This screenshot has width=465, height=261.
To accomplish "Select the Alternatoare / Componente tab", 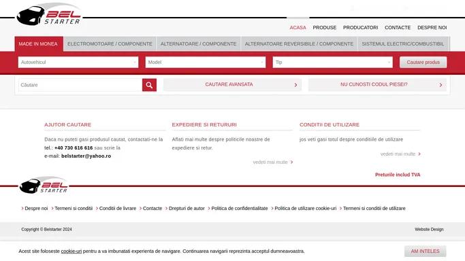I will 198,43.
